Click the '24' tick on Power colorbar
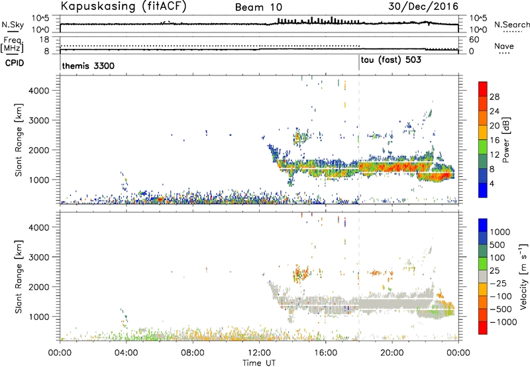The image size is (530, 367). click(x=494, y=111)
